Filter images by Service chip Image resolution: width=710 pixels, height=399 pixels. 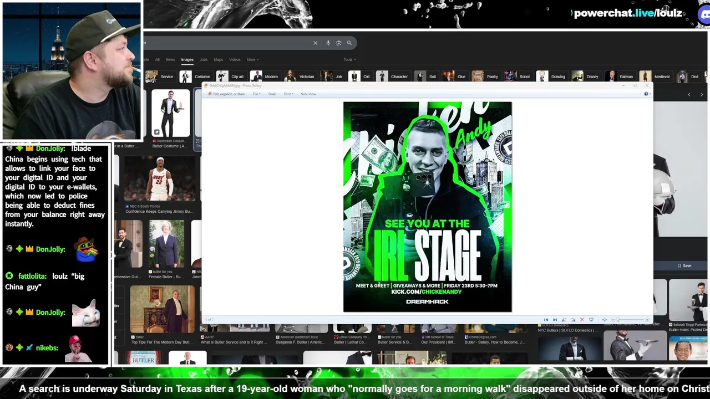pyautogui.click(x=160, y=76)
